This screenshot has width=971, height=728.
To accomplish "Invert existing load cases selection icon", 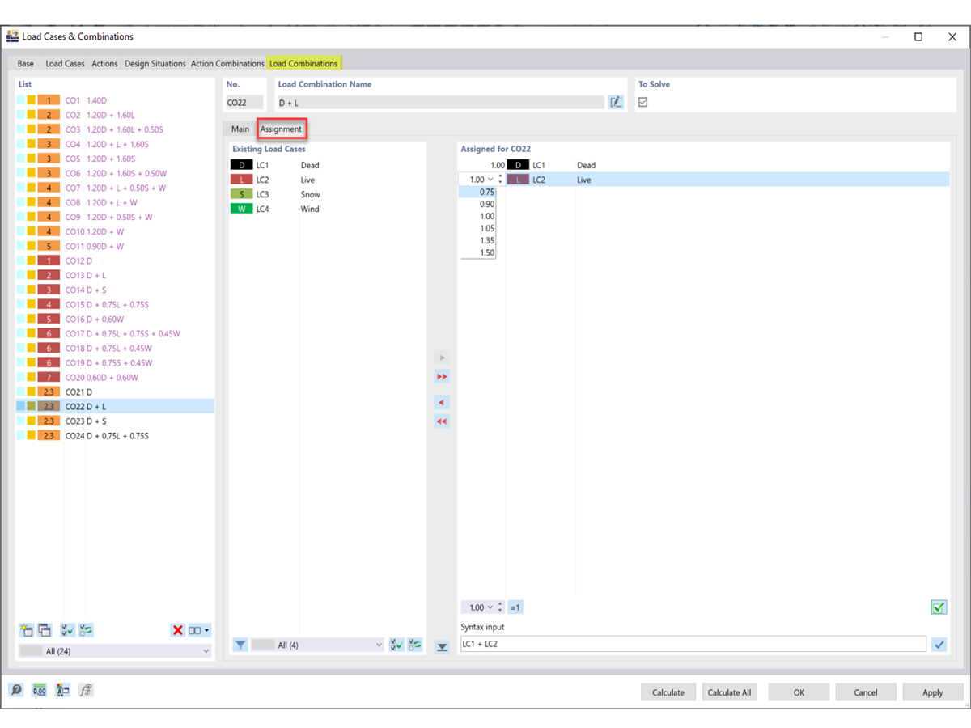I will coord(415,645).
